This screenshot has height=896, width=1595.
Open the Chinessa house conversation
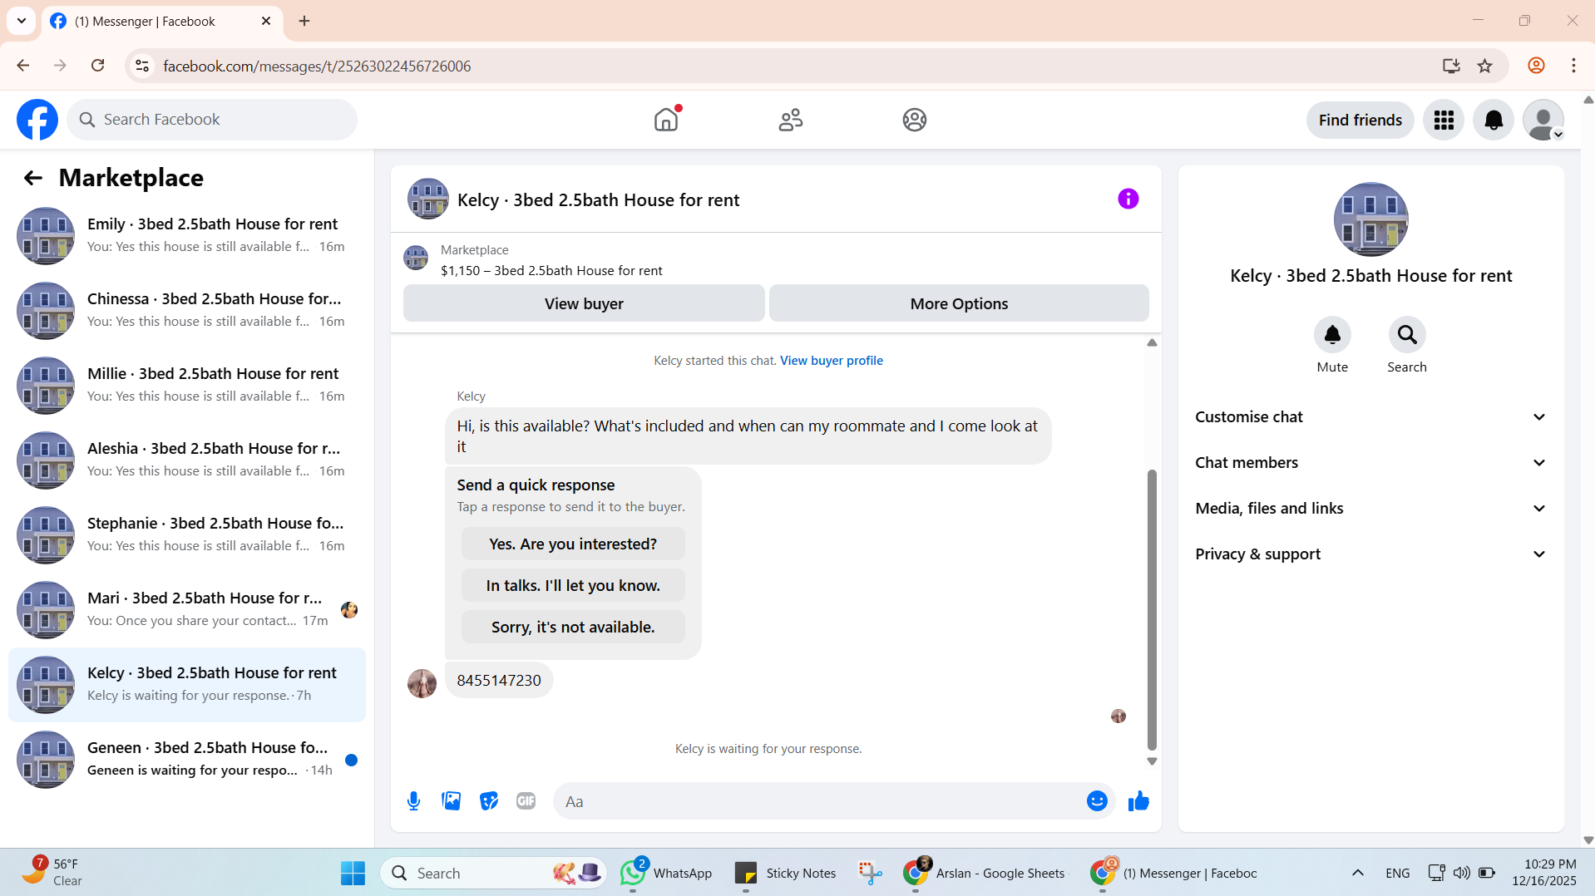pyautogui.click(x=187, y=311)
